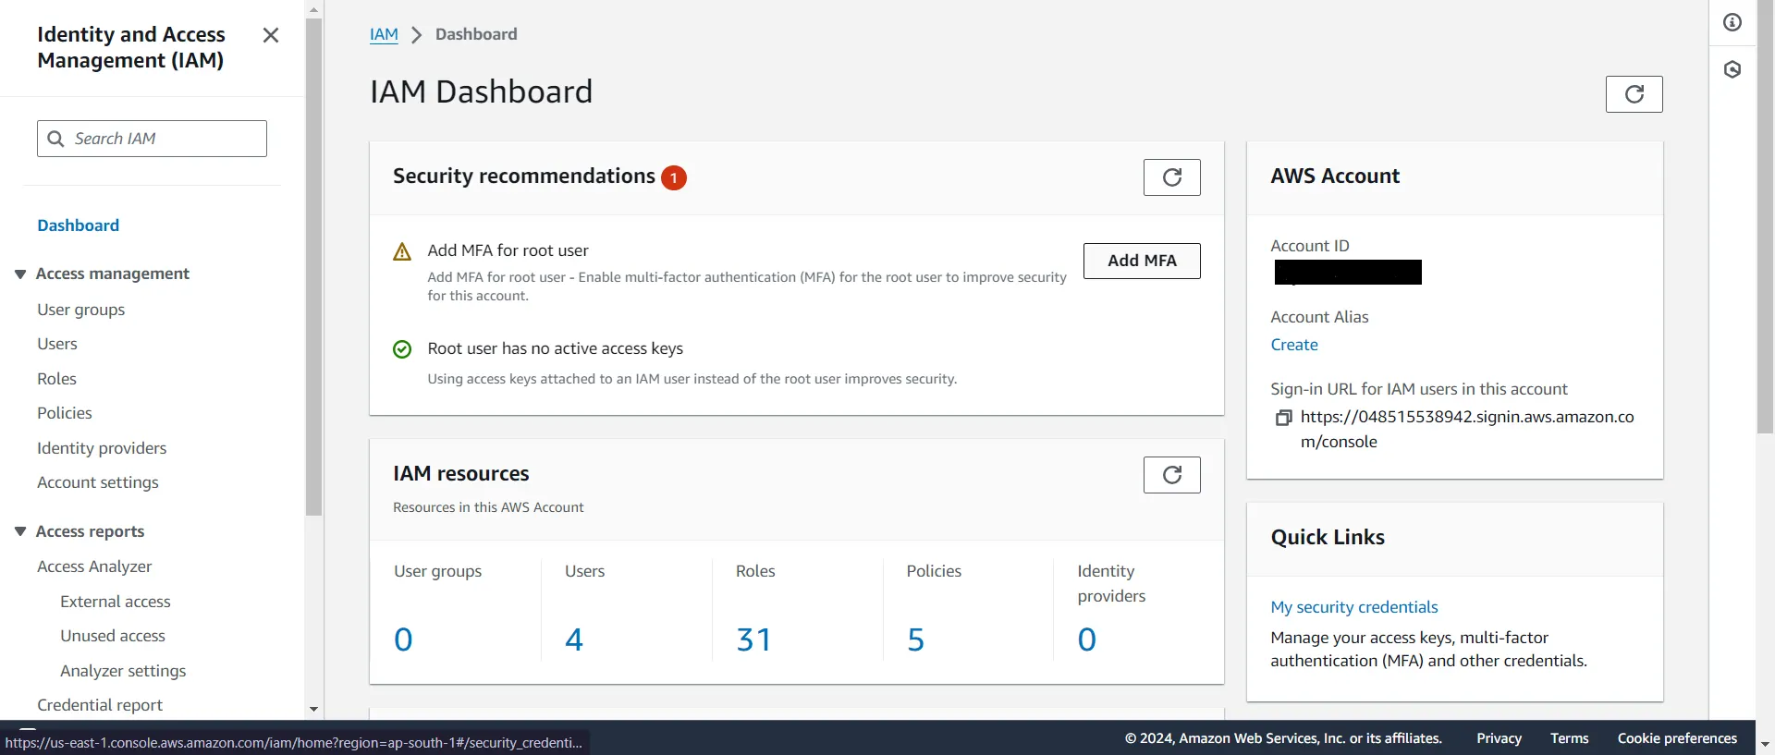Image resolution: width=1775 pixels, height=755 pixels.
Task: Open the Privacy footer link
Action: (1499, 738)
